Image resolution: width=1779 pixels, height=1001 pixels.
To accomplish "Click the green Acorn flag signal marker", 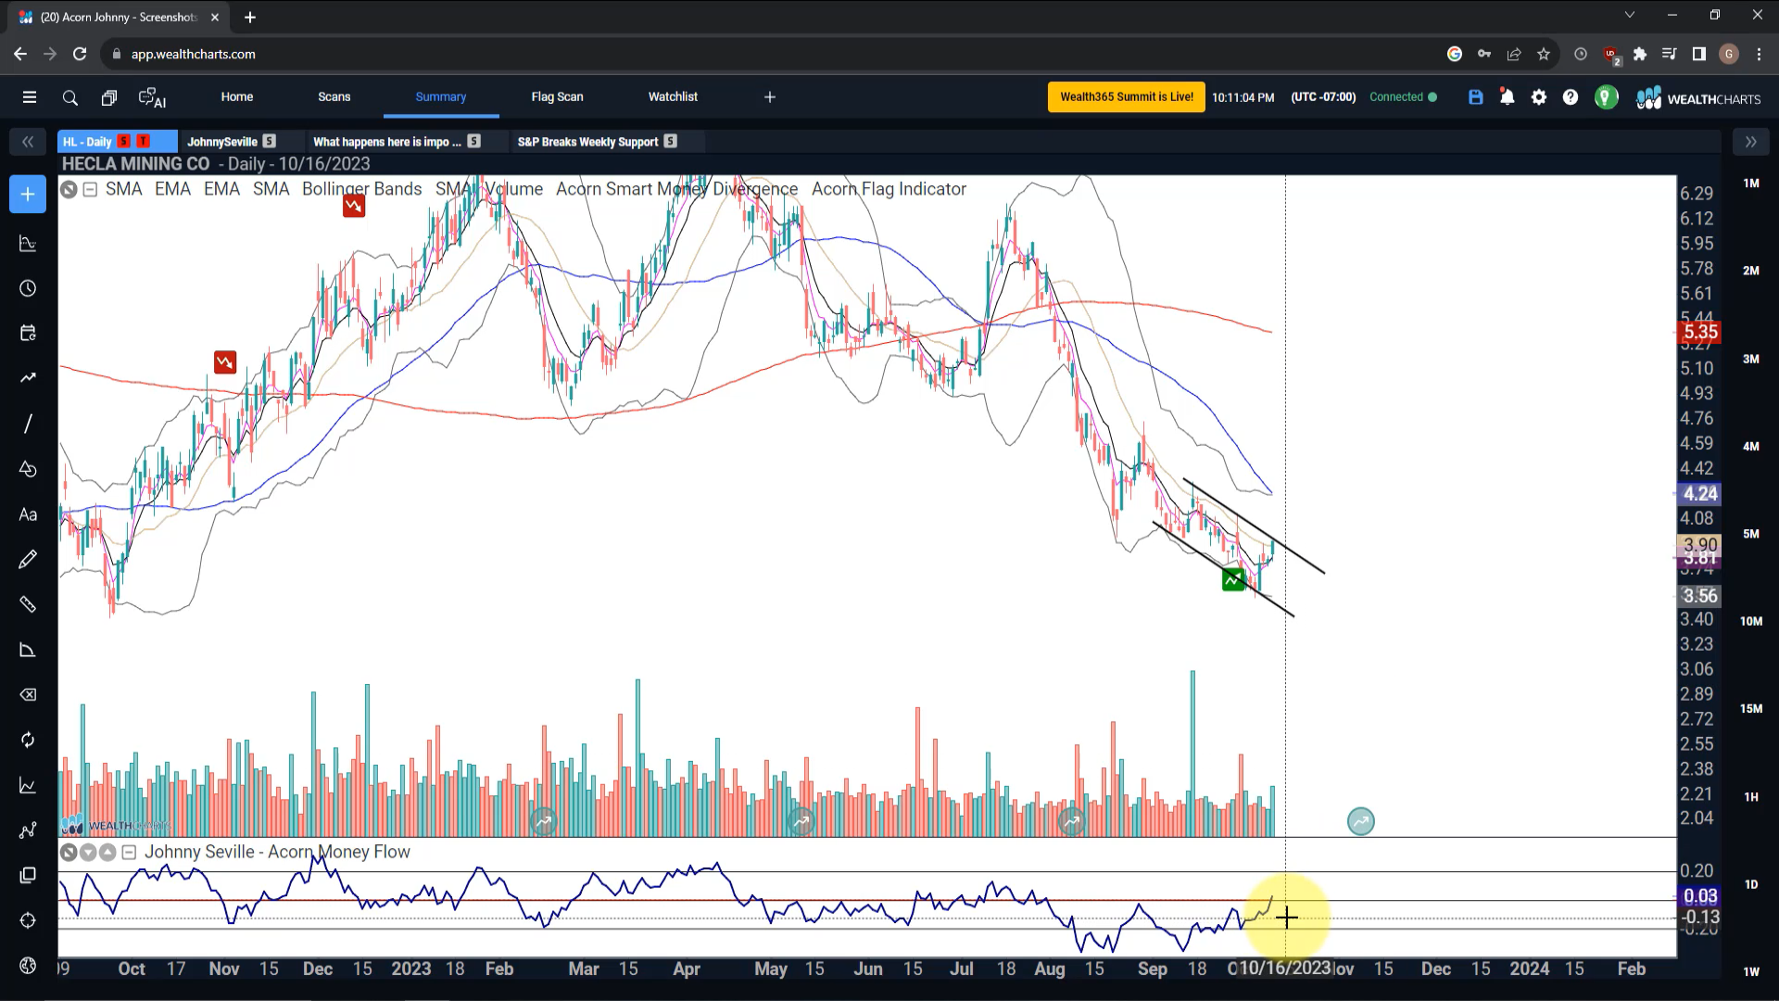I will 1233,580.
